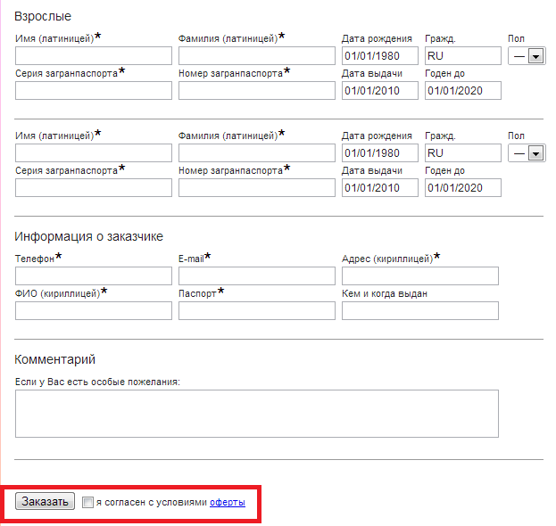Focus the Адрес (кириллицей) field
Viewport: 556px width, 526px height.
[x=420, y=276]
